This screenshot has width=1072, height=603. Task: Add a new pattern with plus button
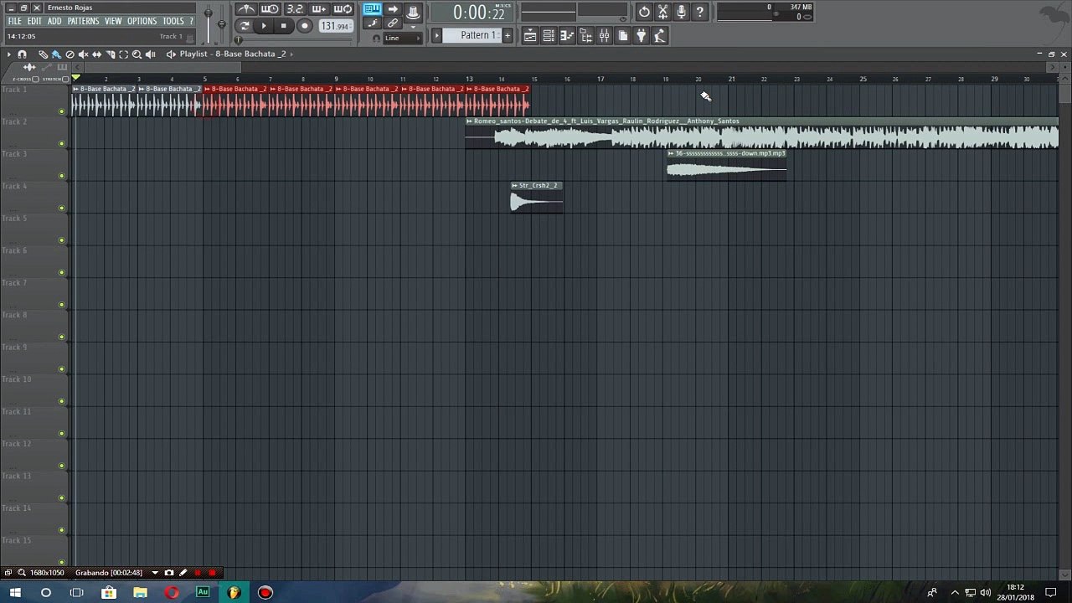507,35
